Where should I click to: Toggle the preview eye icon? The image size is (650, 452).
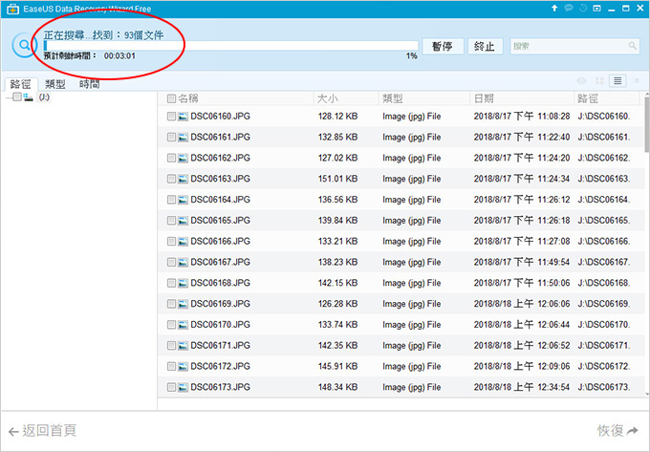[x=581, y=81]
